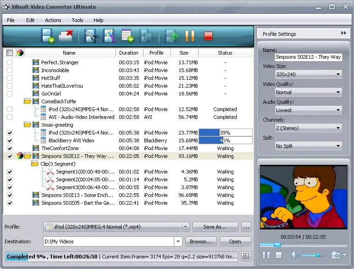Click the Save As... button
354x269 pixels.
point(215,227)
